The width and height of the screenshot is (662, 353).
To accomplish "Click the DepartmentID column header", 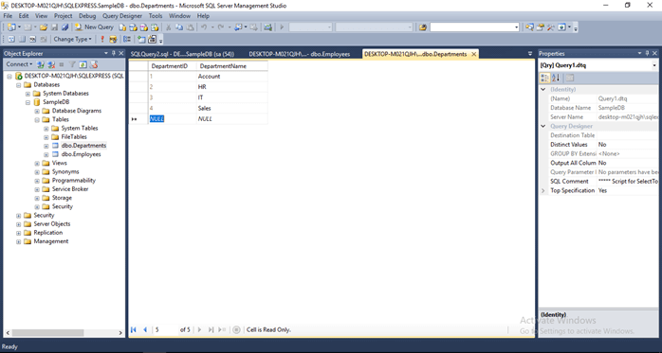I will pyautogui.click(x=173, y=66).
